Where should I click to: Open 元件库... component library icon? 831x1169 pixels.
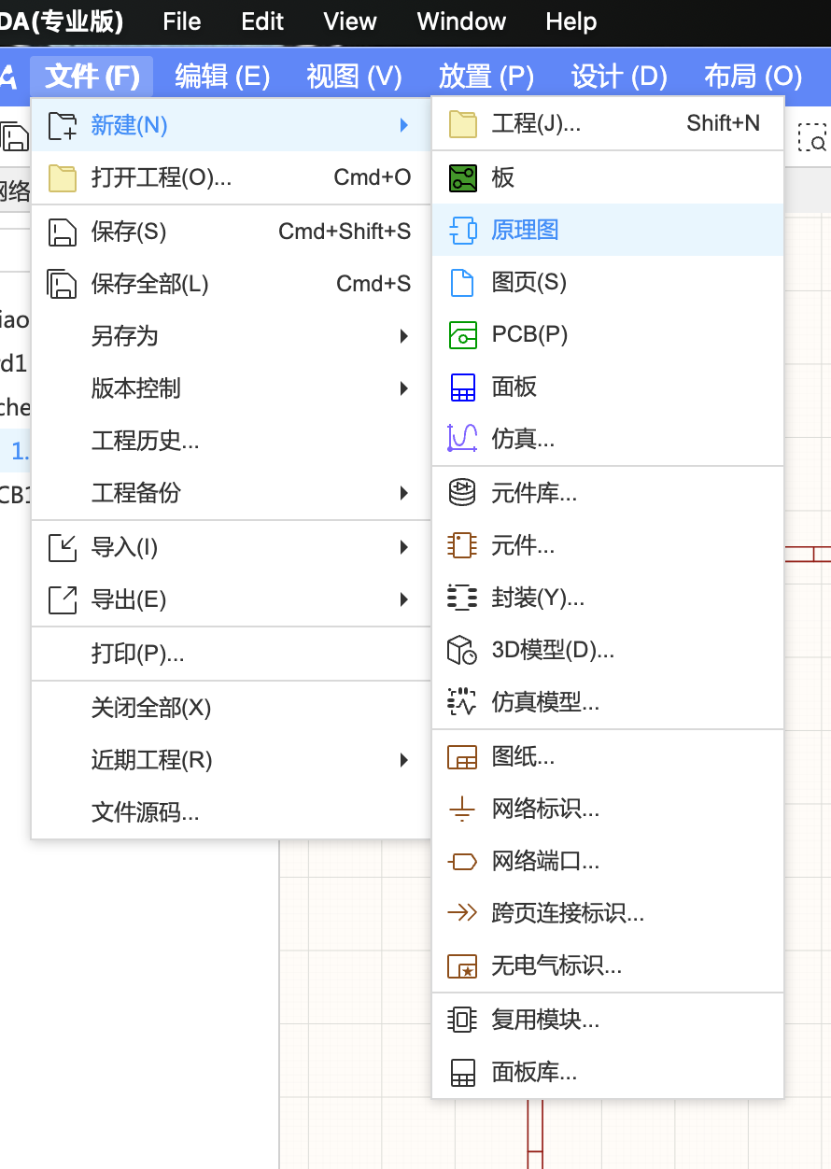coord(462,493)
